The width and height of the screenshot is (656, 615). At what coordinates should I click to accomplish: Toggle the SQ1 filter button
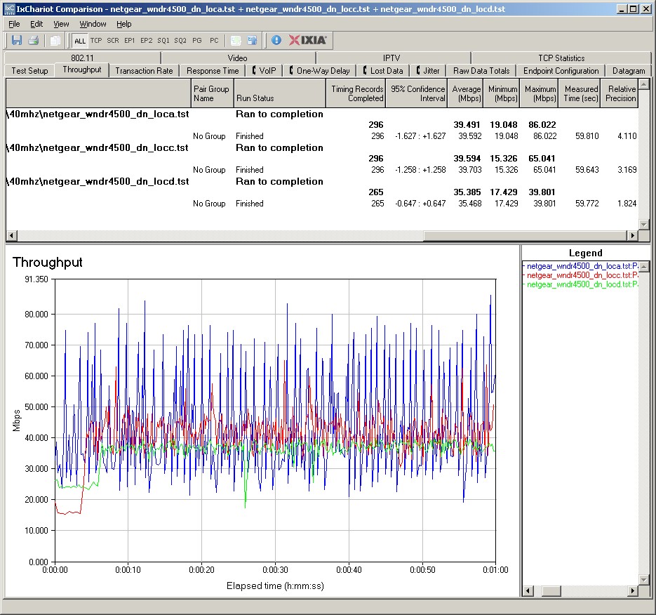tap(163, 41)
